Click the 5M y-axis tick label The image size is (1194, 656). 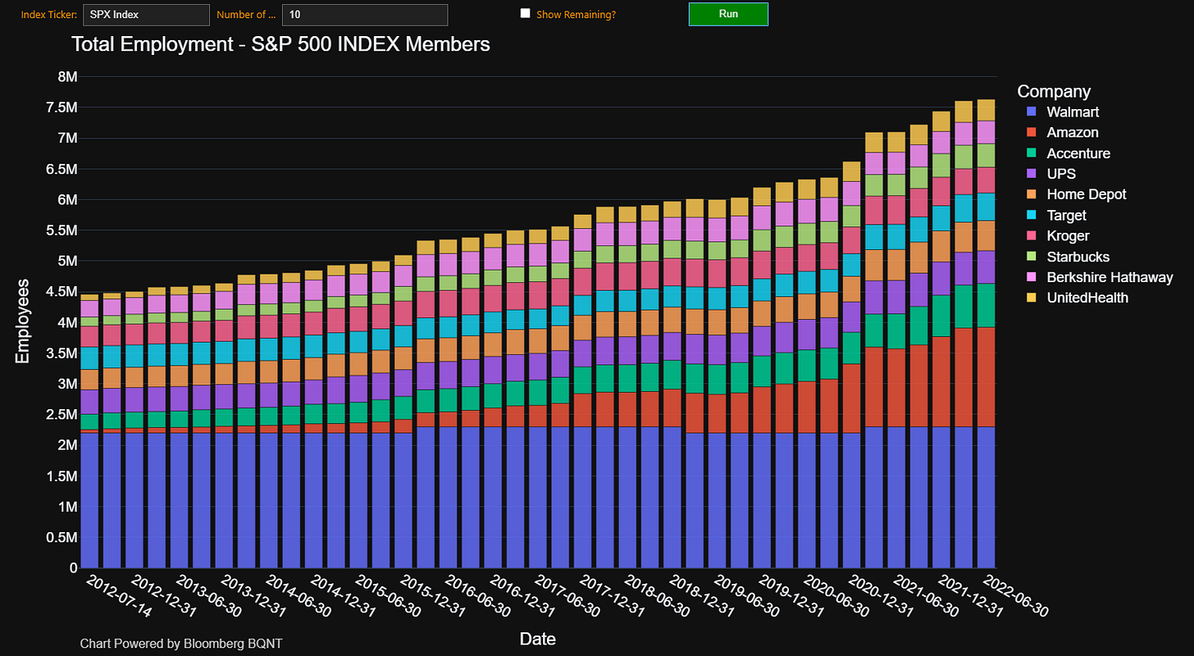pos(66,261)
